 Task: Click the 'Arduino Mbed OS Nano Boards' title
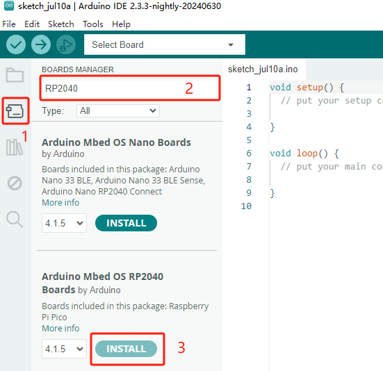(116, 142)
